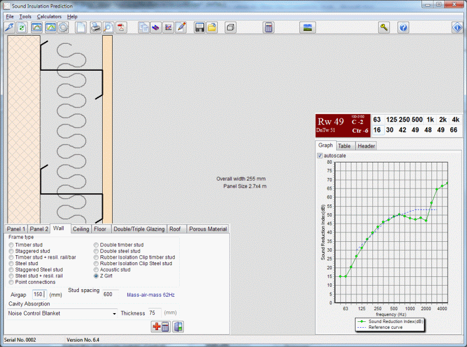Image resolution: width=467 pixels, height=347 pixels.
Task: Switch to the Double/Triple Glazing tab
Action: 139,229
